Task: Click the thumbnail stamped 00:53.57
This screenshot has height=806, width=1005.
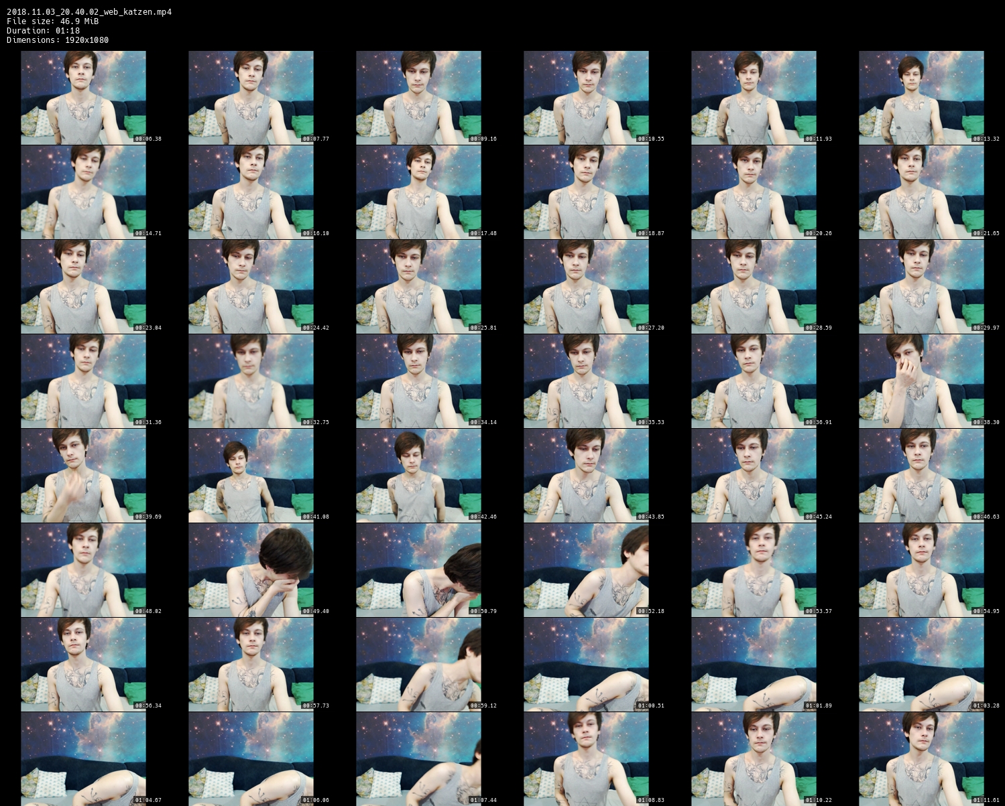Action: pos(754,570)
